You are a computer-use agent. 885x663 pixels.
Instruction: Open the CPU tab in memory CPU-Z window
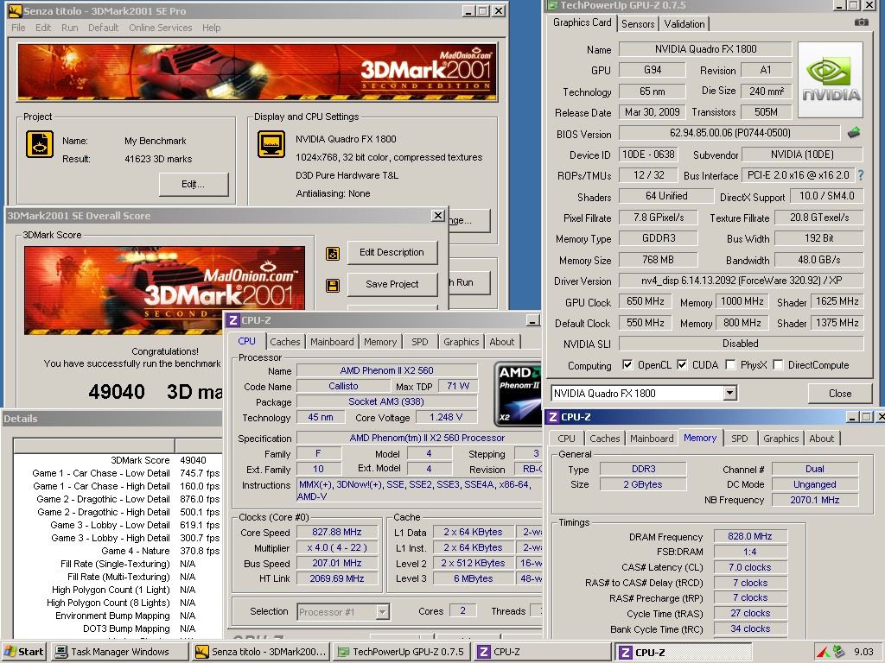(566, 438)
